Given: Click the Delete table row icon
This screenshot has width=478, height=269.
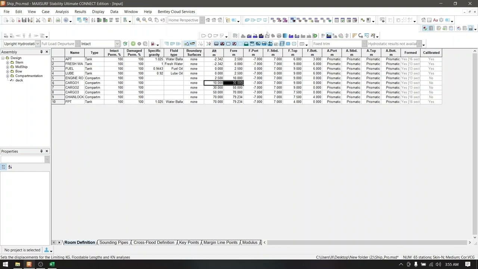Looking at the screenshot, I should (85, 20).
